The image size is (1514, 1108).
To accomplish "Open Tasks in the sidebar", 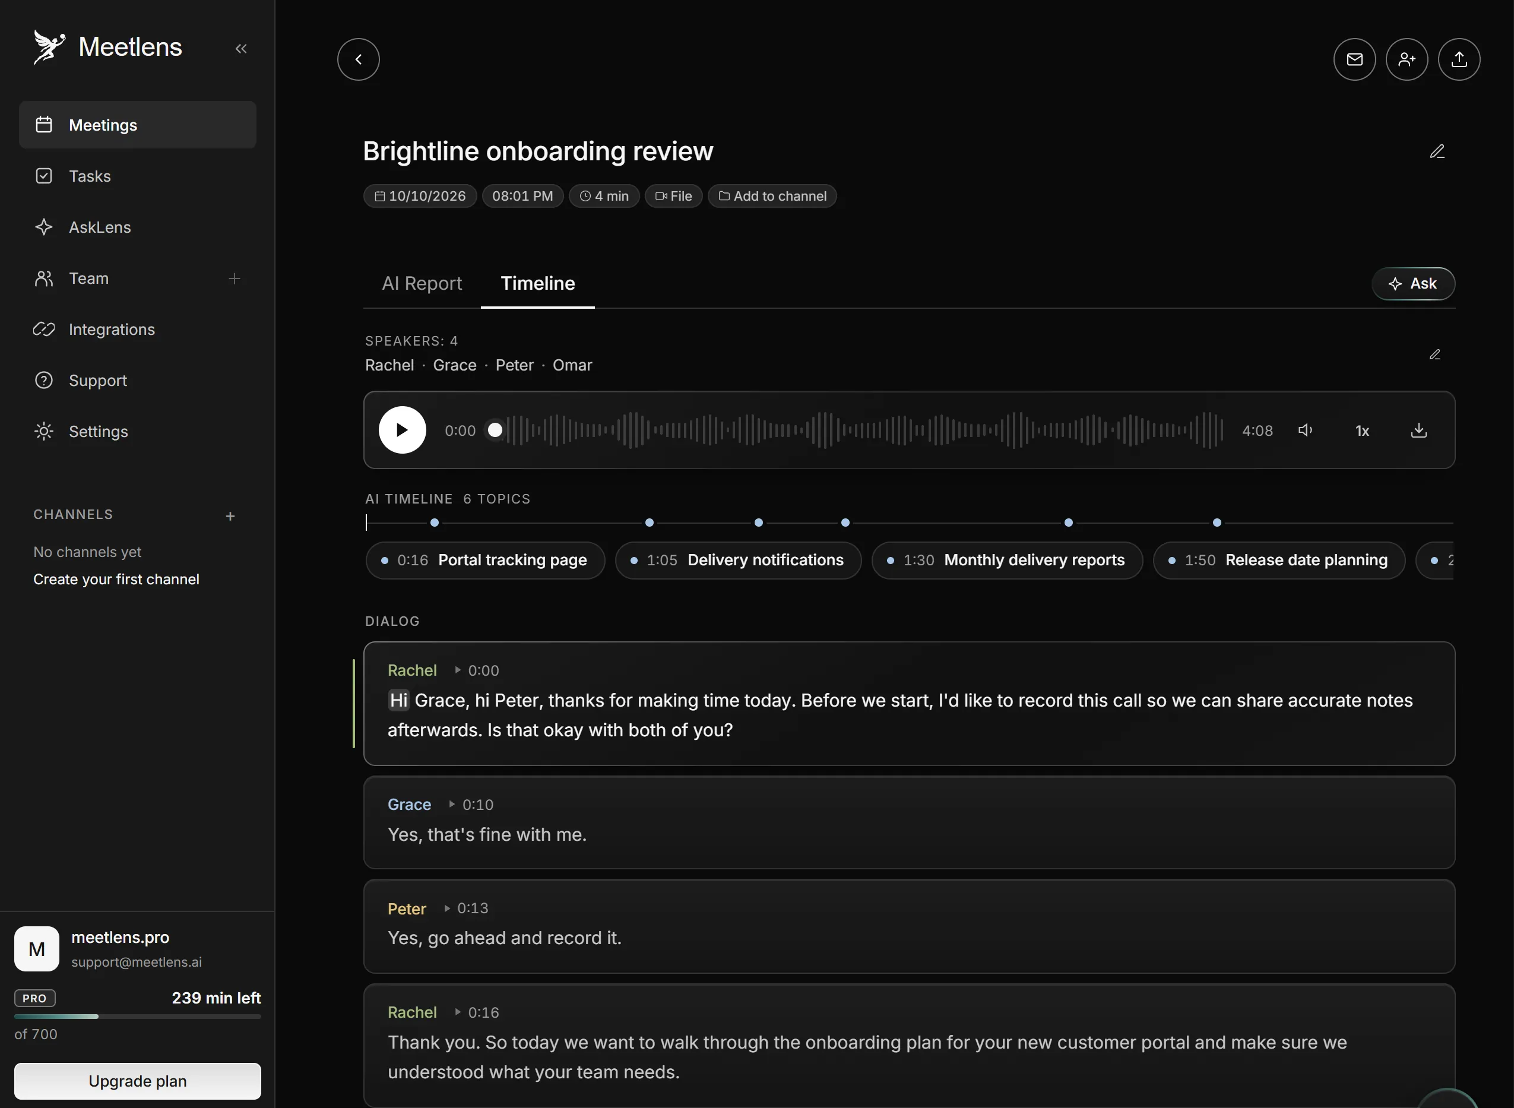I will (x=138, y=176).
